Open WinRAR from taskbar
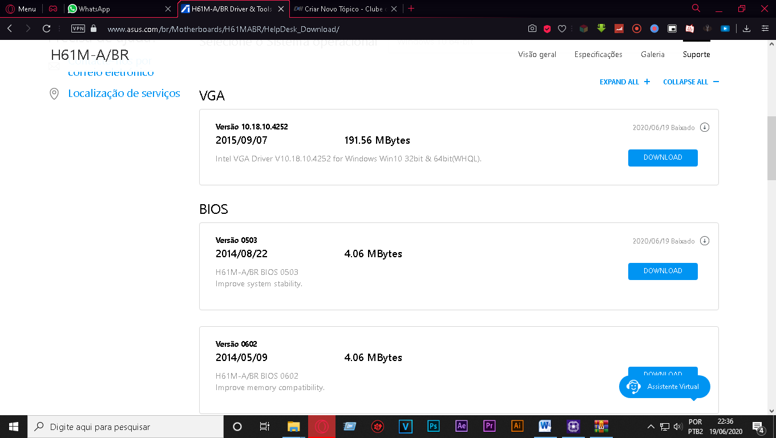 pyautogui.click(x=601, y=427)
